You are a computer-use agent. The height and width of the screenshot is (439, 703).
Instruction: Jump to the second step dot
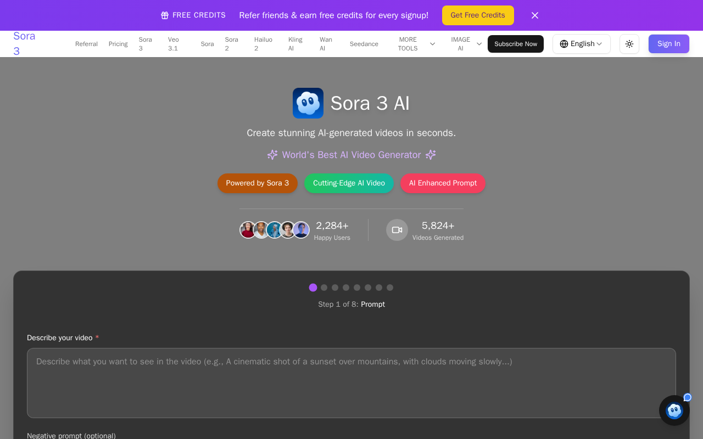324,288
